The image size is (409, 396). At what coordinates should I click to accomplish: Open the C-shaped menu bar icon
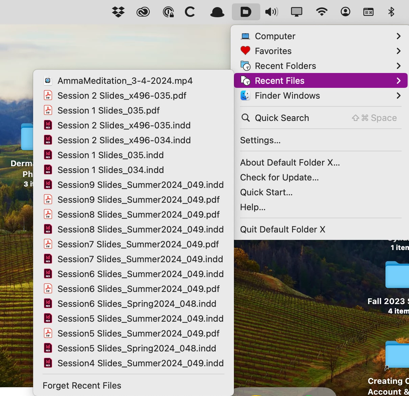tap(190, 12)
